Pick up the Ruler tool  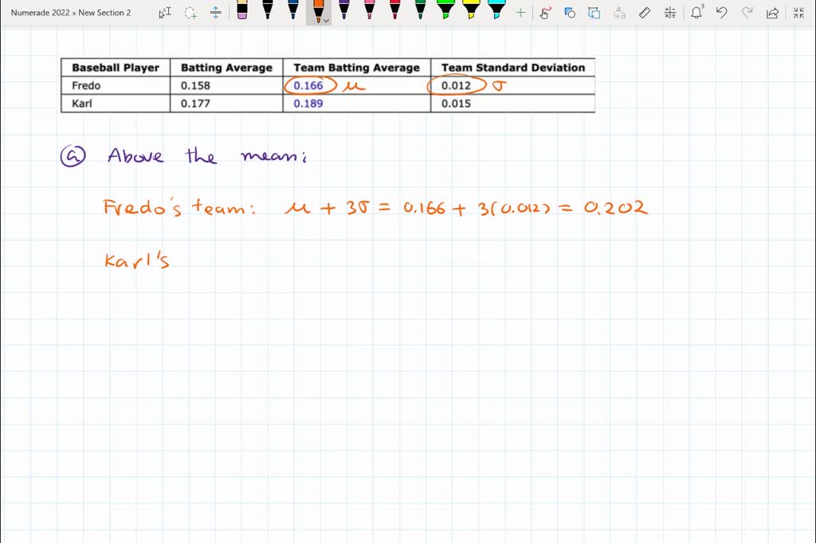(644, 13)
